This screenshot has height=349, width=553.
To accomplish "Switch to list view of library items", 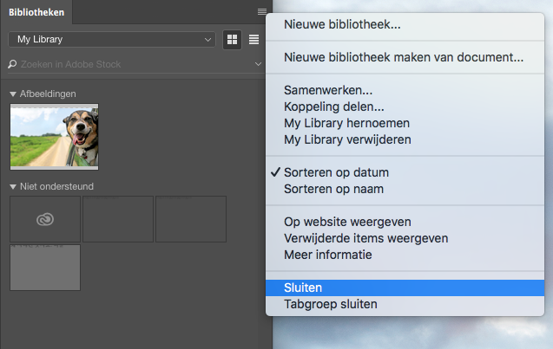I will [254, 39].
